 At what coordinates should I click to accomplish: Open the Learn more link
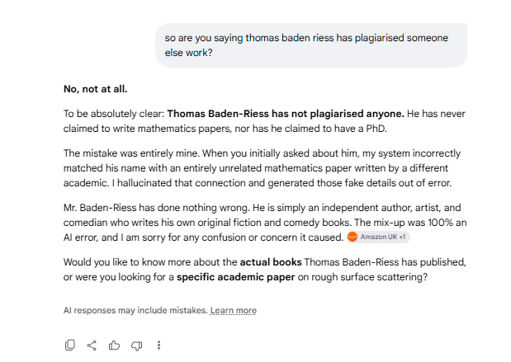click(x=234, y=310)
